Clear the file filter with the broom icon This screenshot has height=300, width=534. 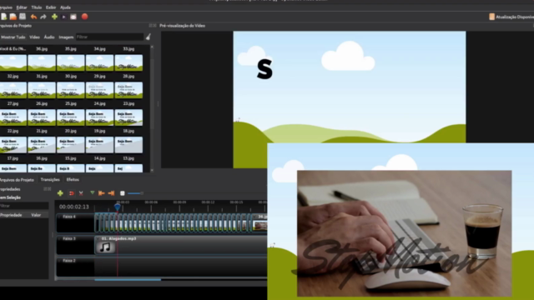[149, 37]
